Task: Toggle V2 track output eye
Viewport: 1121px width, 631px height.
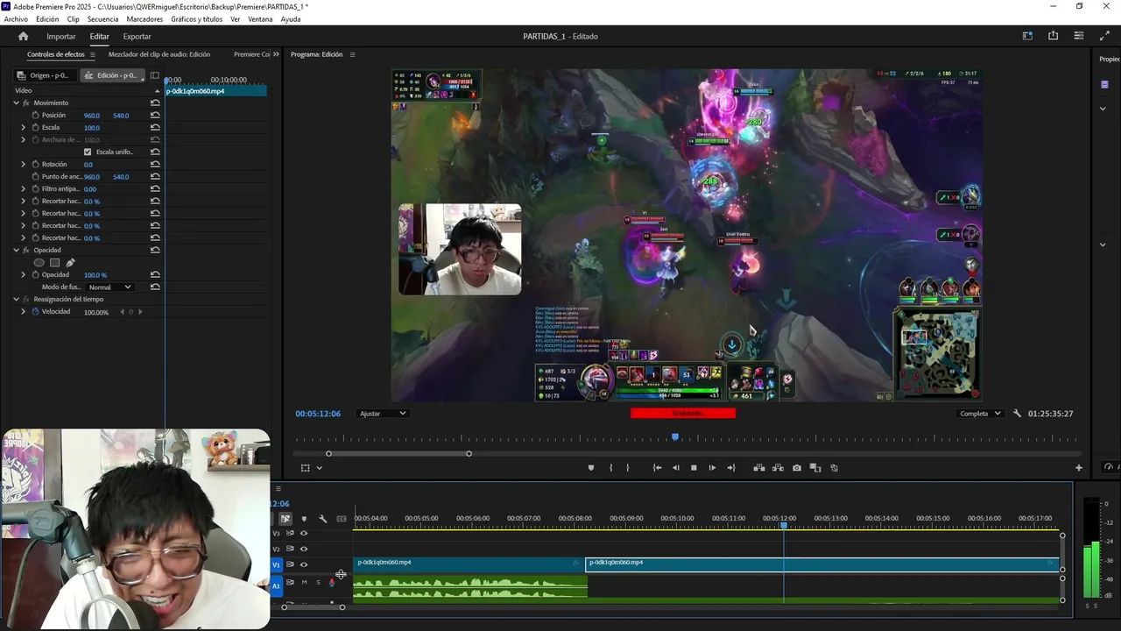Action: coord(304,549)
